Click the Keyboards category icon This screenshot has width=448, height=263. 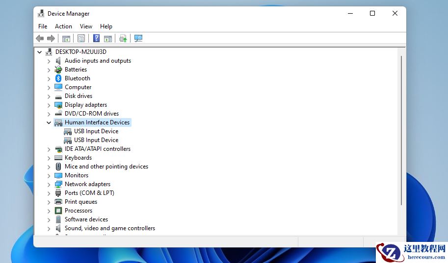(x=58, y=158)
